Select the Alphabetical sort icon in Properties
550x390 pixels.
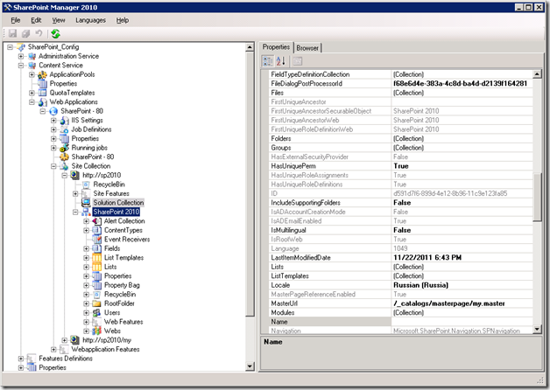point(280,61)
